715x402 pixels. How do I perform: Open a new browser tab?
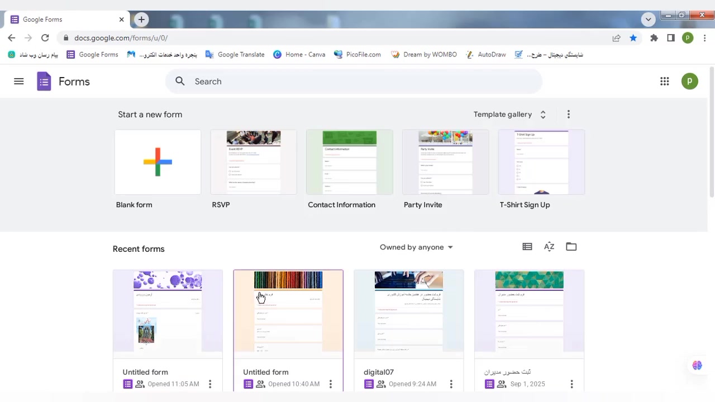(141, 20)
